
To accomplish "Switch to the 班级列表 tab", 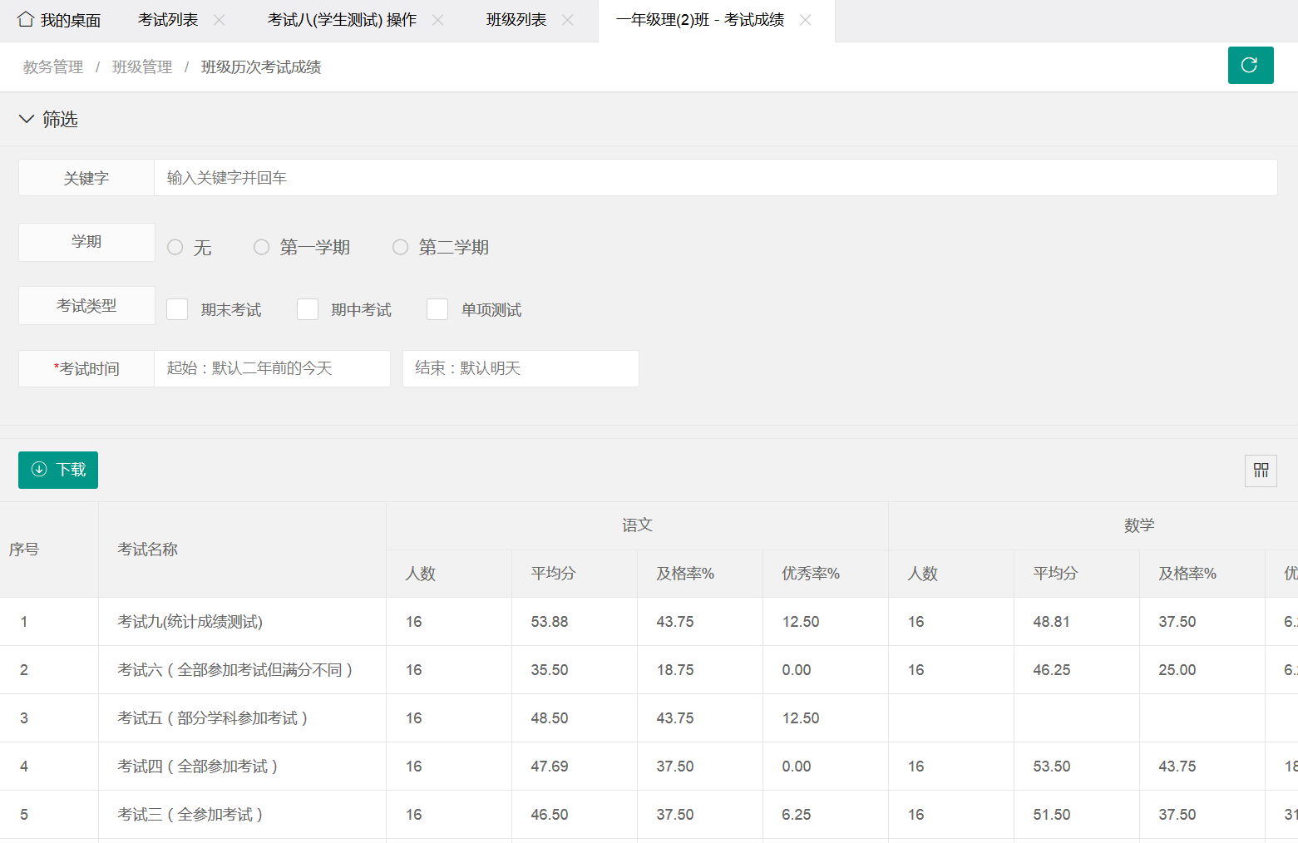I will click(x=516, y=20).
